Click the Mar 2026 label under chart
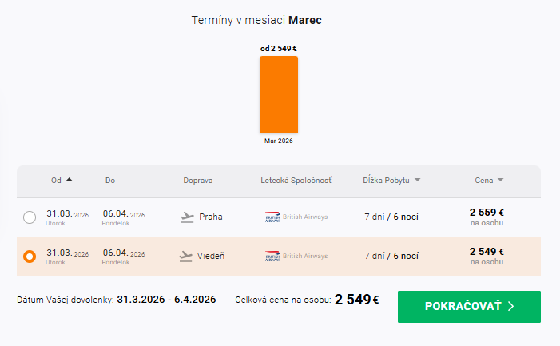 pos(279,141)
